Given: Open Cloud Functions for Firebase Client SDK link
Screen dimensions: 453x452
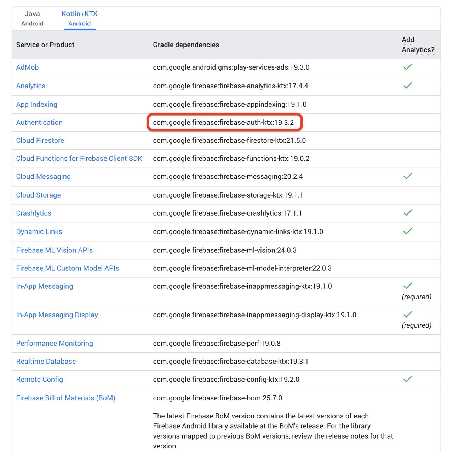Looking at the screenshot, I should coord(79,158).
